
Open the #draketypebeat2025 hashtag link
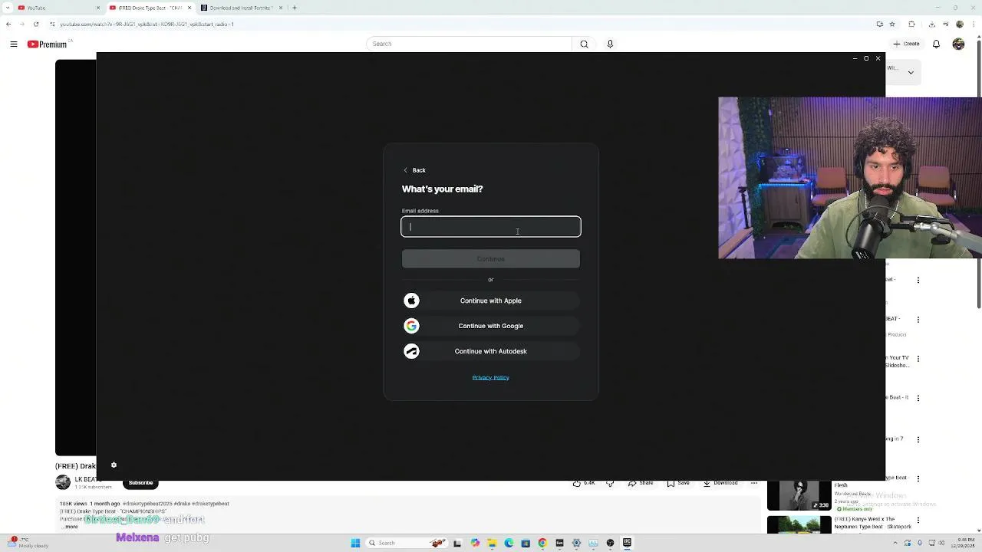[148, 504]
